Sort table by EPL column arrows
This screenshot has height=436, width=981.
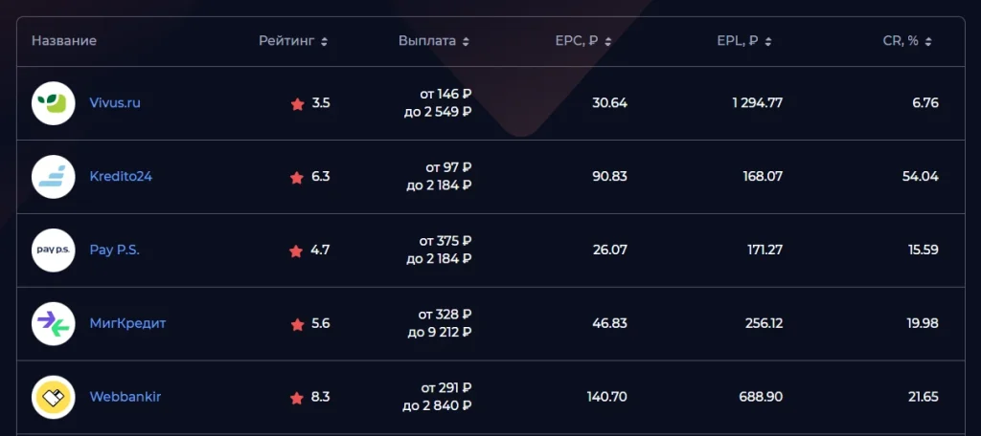click(767, 42)
